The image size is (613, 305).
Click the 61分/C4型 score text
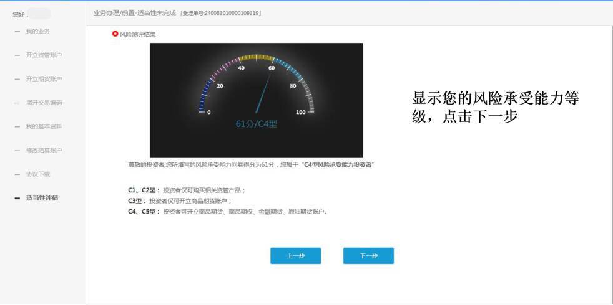tap(256, 124)
